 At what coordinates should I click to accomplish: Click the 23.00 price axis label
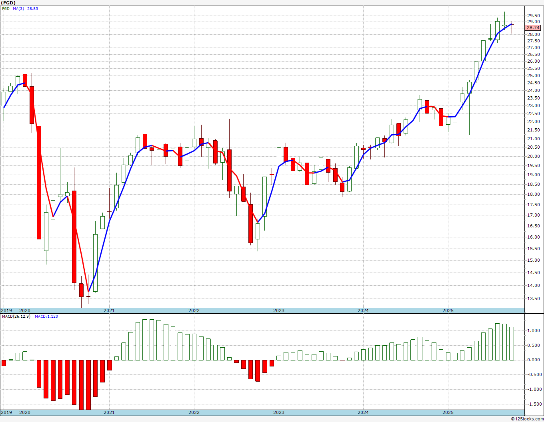tap(533, 105)
